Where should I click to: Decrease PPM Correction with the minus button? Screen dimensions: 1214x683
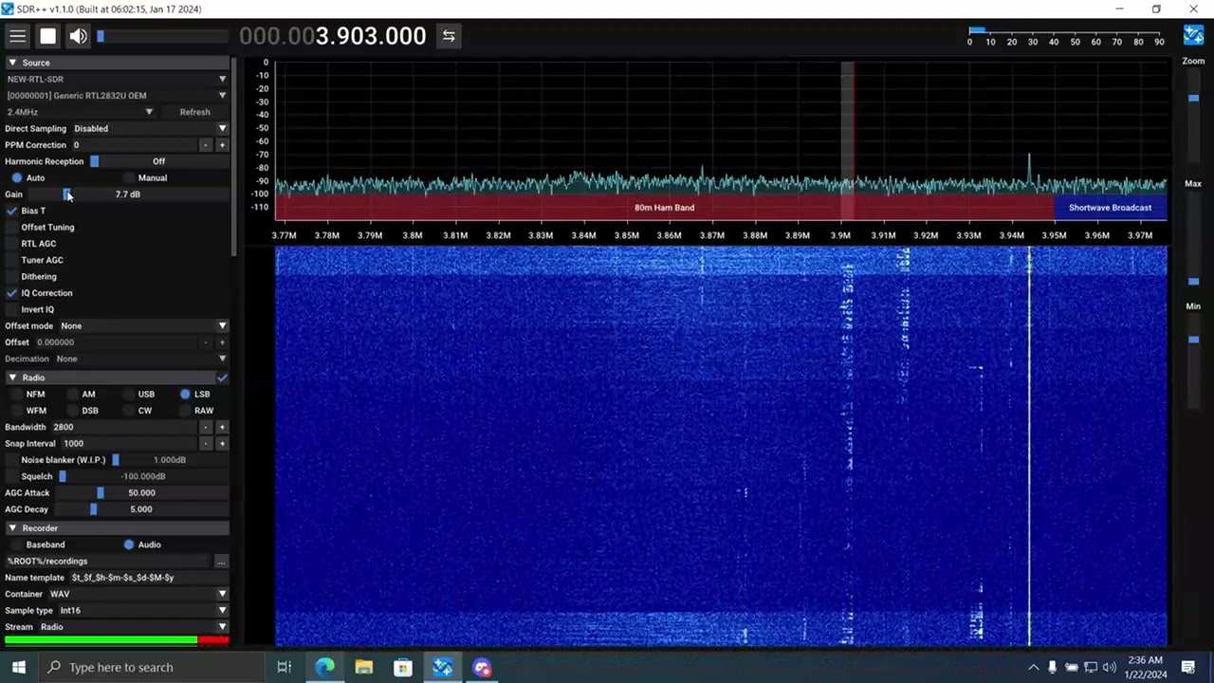pyautogui.click(x=205, y=145)
